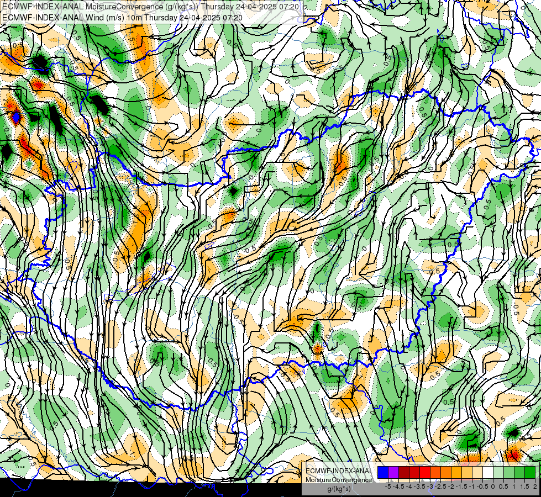Select the darkest green legend swatch
Image resolution: width=541 pixels, height=497 pixels.
tap(530, 473)
